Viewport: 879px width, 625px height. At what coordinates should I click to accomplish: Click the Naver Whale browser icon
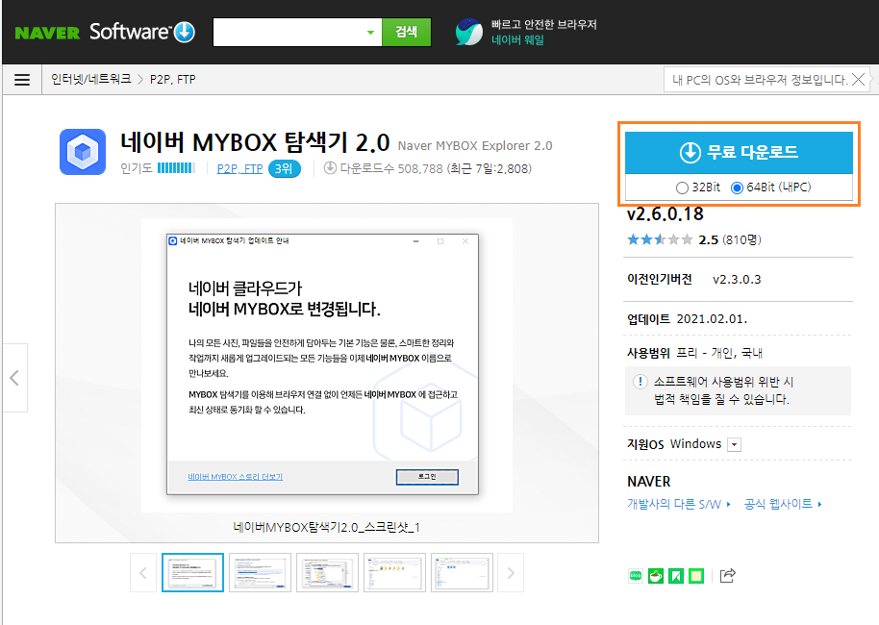[468, 32]
